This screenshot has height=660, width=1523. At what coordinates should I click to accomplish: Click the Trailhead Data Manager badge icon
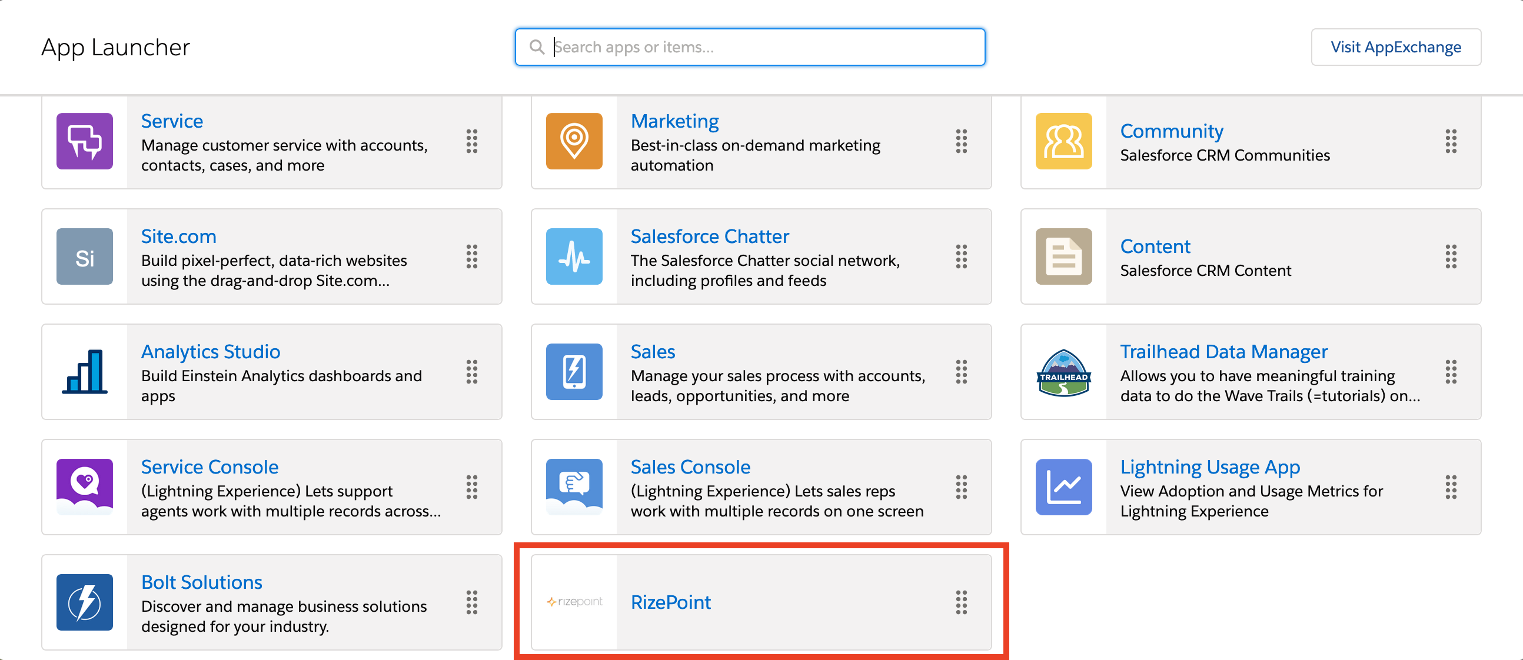tap(1063, 372)
